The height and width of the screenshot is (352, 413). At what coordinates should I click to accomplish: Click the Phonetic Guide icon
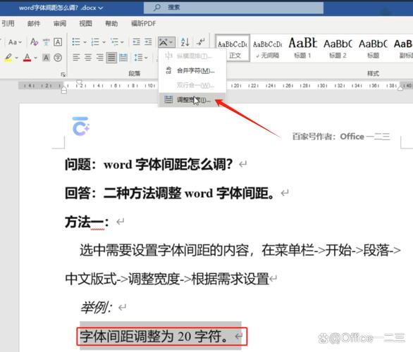(46, 42)
